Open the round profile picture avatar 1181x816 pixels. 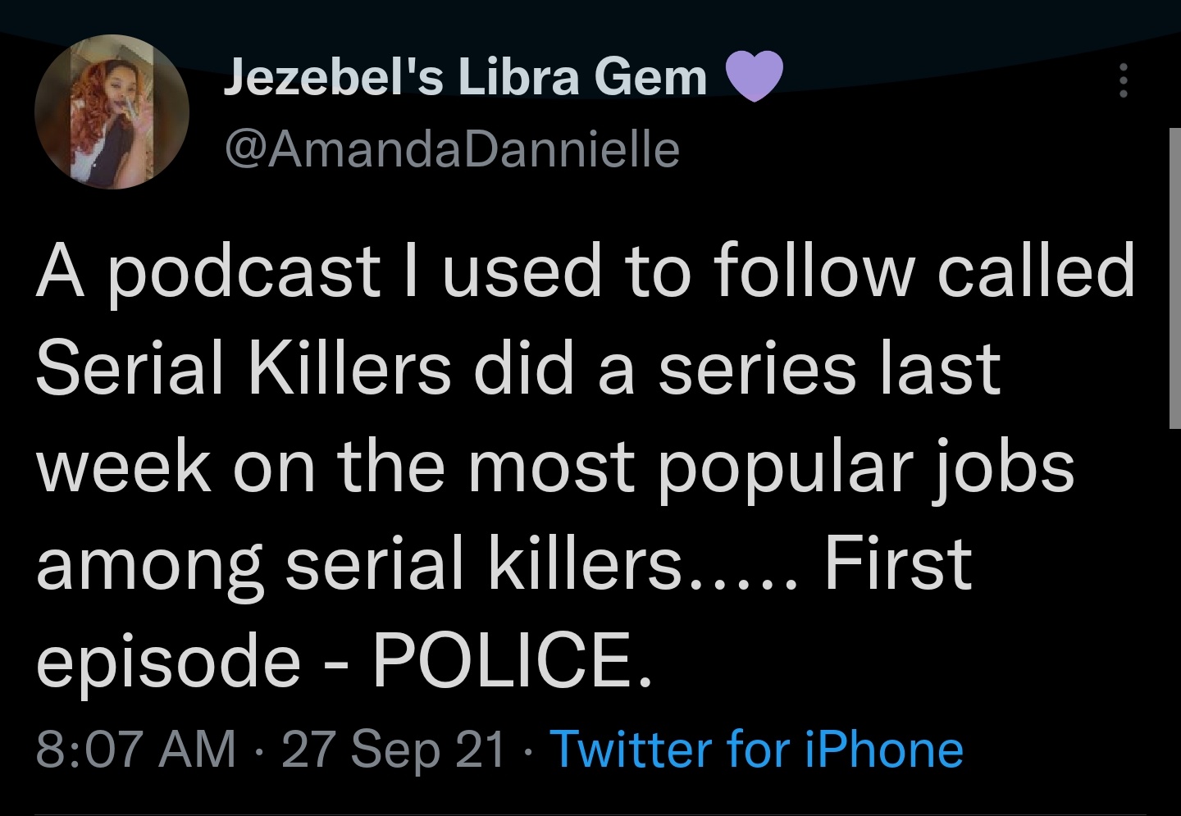coord(112,112)
